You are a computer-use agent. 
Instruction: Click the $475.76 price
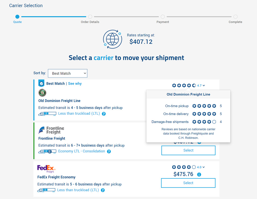(x=183, y=174)
